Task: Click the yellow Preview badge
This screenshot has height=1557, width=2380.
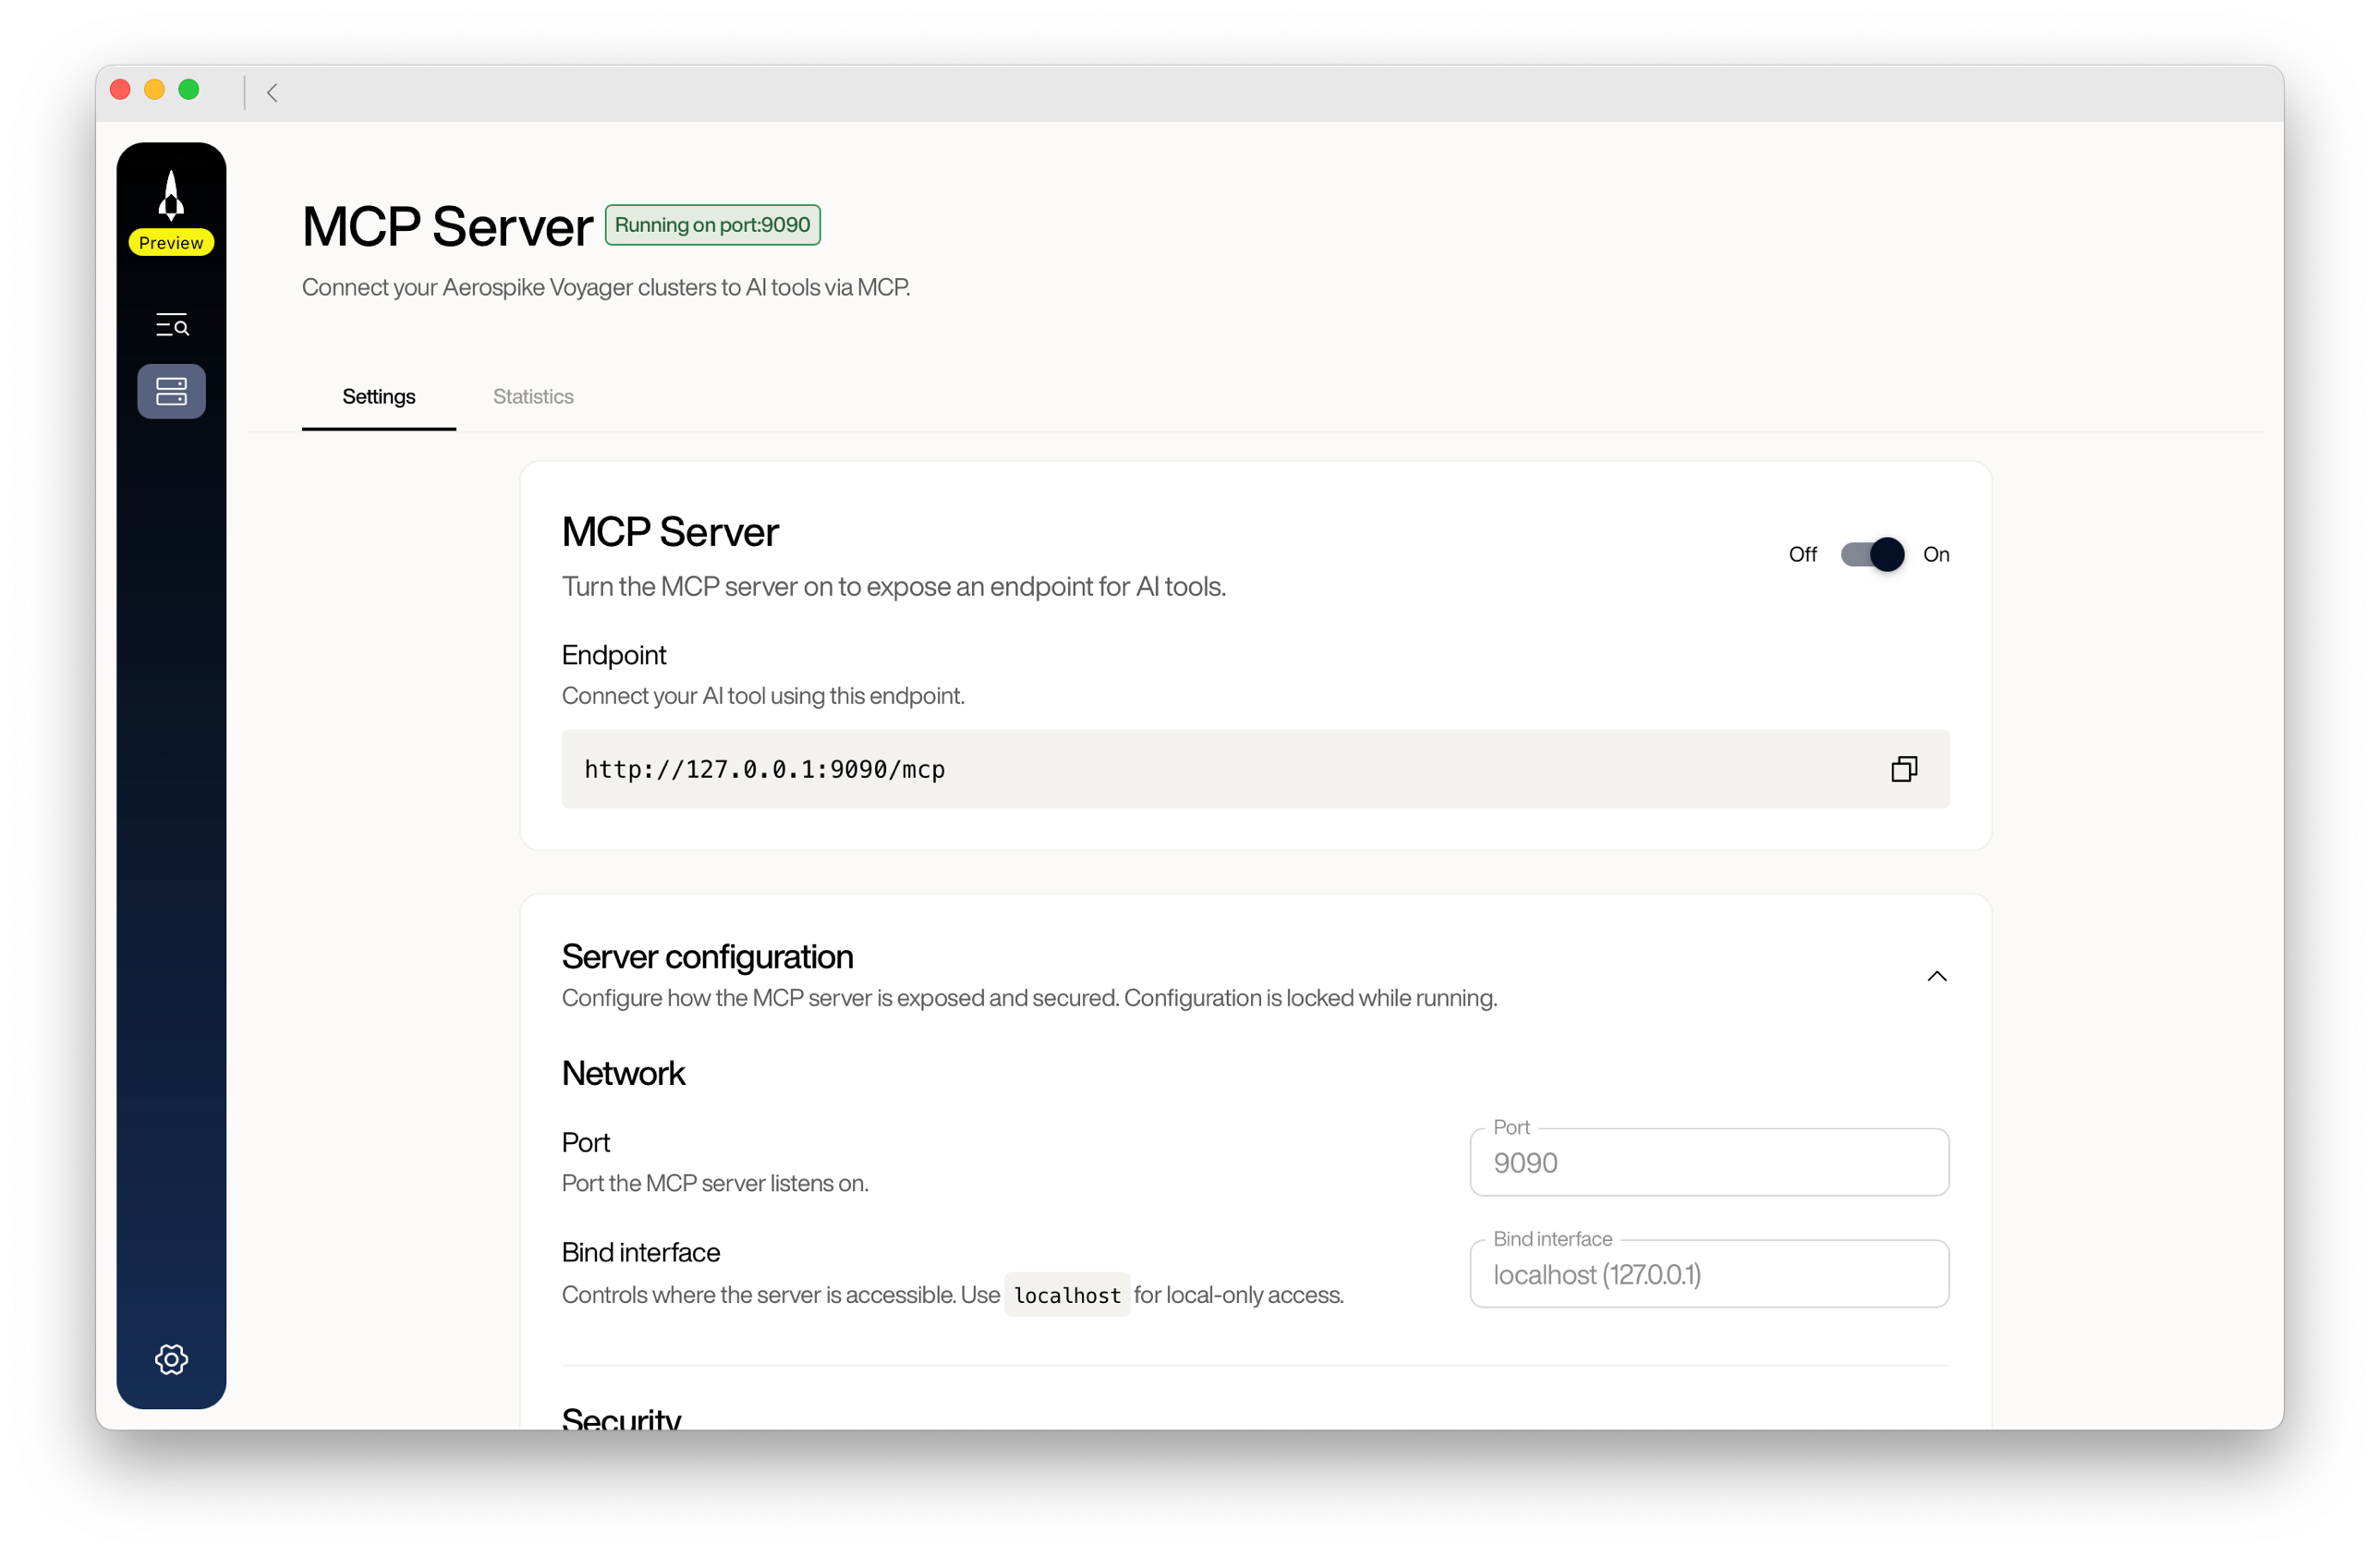Action: click(171, 242)
